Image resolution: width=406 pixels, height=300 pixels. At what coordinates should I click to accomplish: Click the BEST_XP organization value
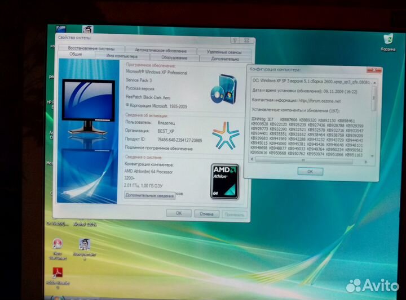coord(166,131)
